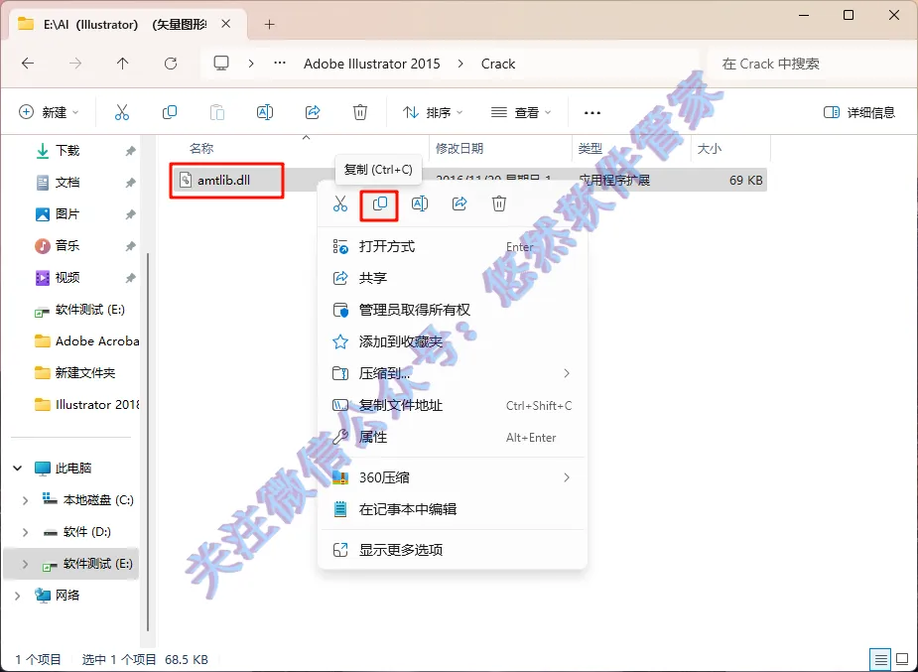918x672 pixels.
Task: Click the This PC icon in the address bar
Action: (x=221, y=64)
